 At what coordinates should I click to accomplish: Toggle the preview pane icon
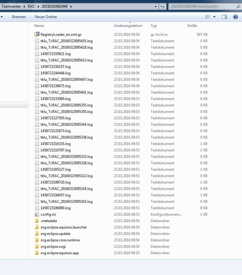coord(225,17)
